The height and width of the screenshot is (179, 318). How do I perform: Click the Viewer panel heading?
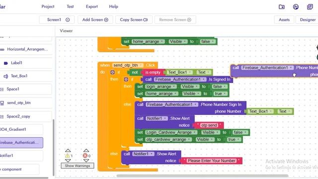coord(66,31)
